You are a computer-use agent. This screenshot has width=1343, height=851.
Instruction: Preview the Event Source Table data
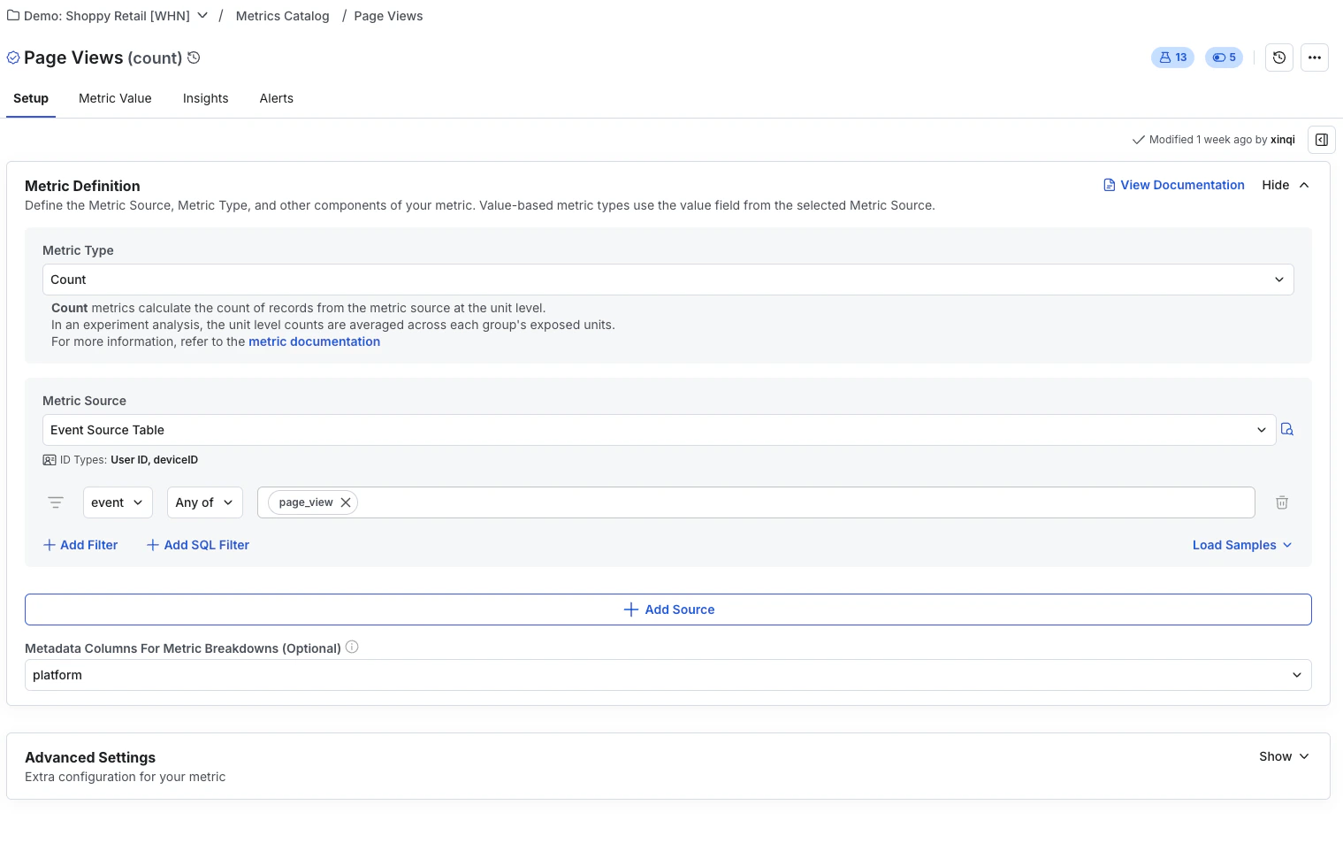coord(1287,429)
